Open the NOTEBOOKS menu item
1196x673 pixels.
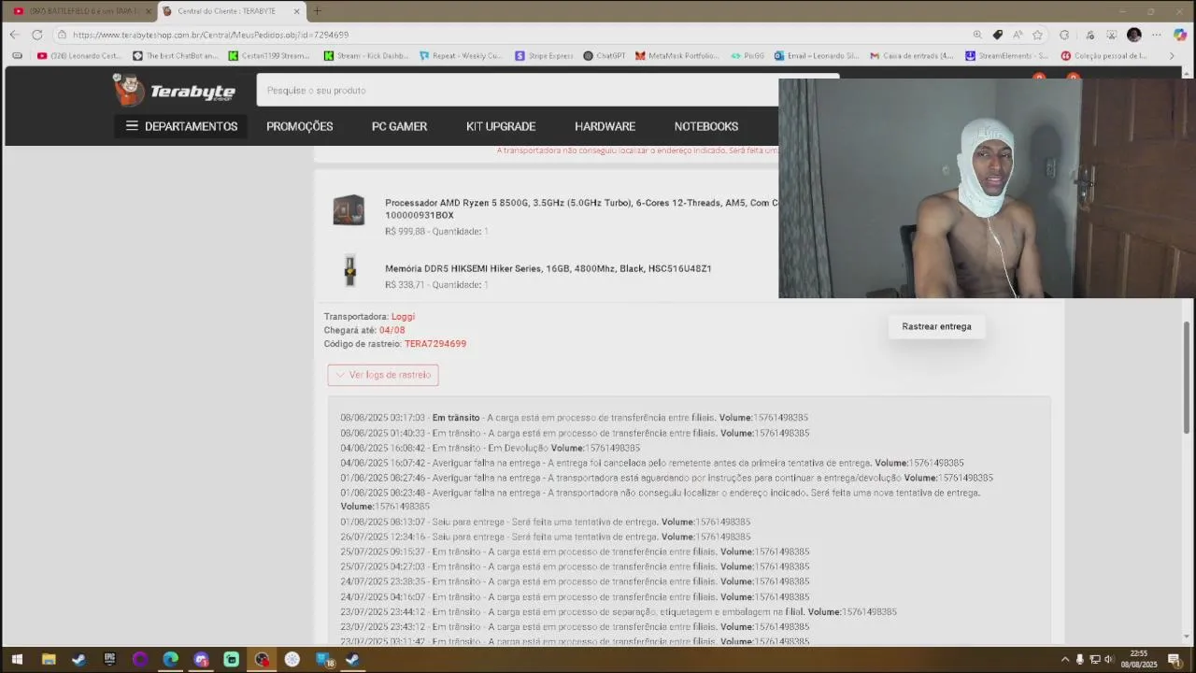[706, 126]
